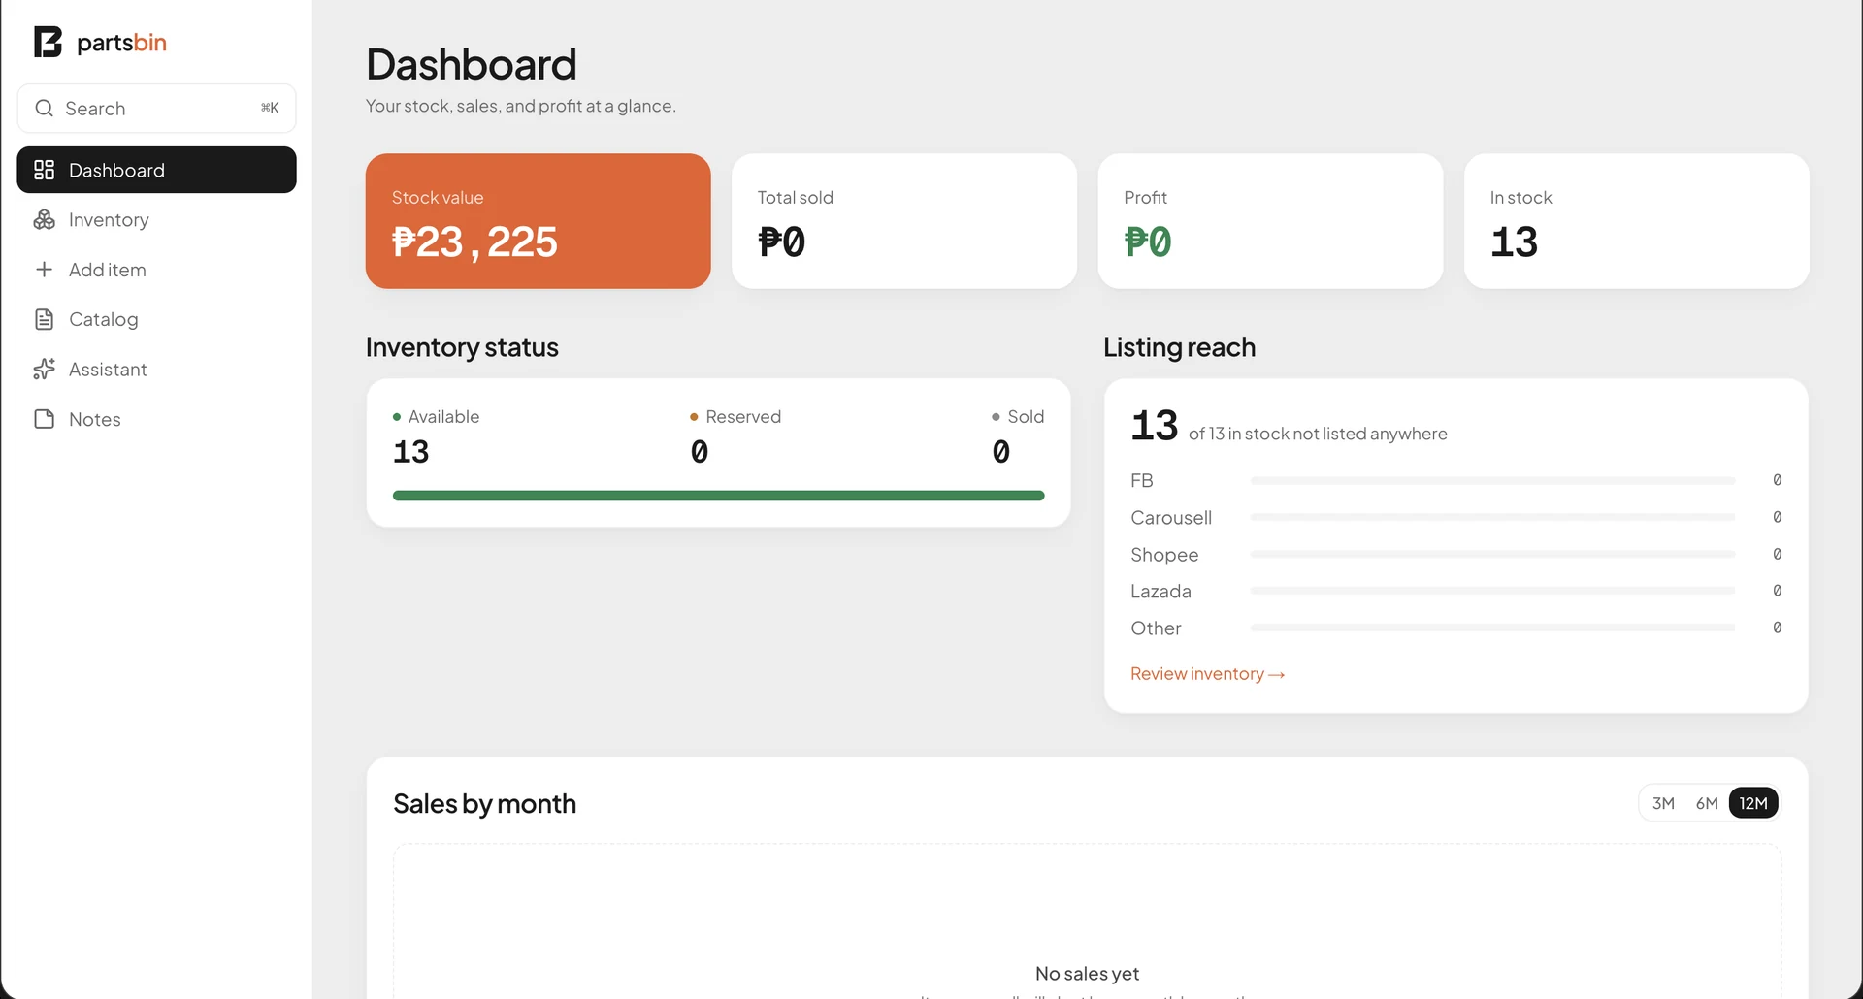Click the Catalog document icon
Viewport: 1863px width, 999px height.
point(44,319)
